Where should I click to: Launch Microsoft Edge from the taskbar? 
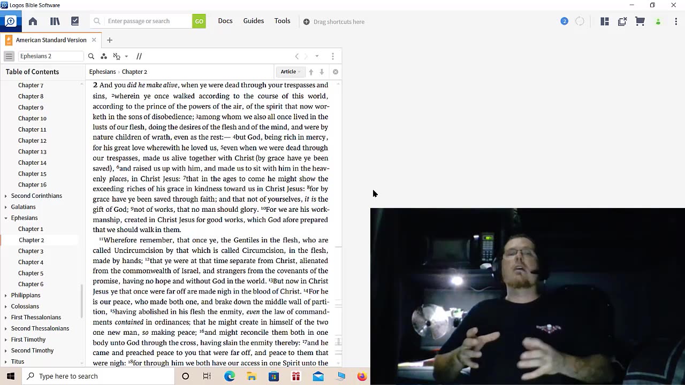click(x=230, y=376)
